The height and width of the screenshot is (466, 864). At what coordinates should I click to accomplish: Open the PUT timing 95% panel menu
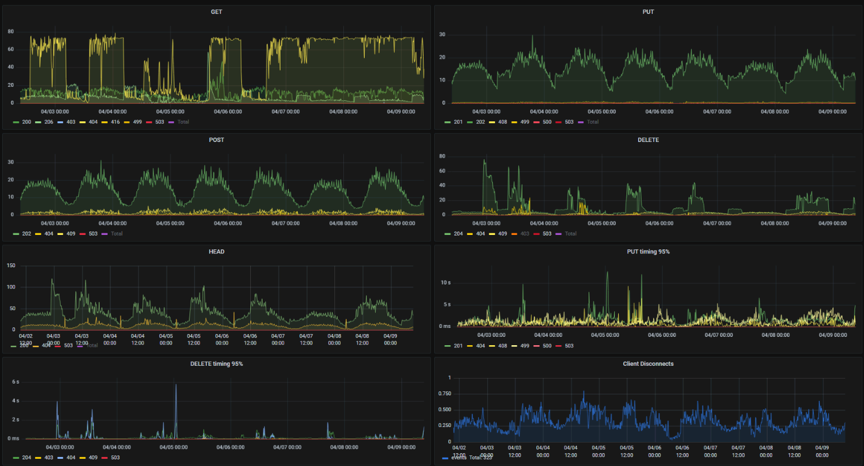pyautogui.click(x=648, y=252)
